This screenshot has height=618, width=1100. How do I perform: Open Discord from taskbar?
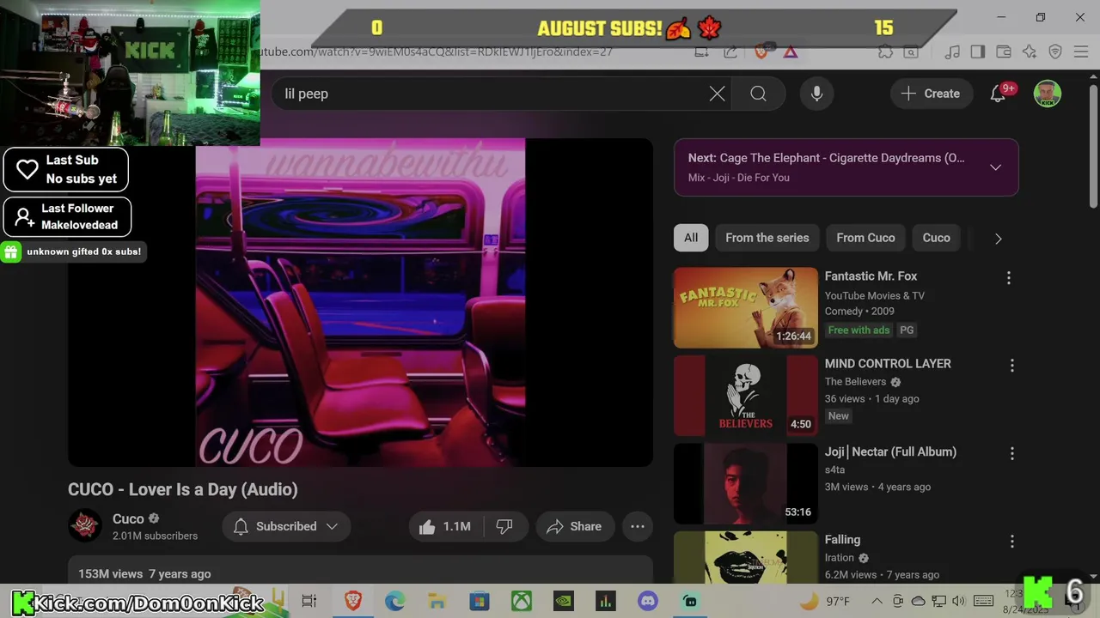coord(647,601)
